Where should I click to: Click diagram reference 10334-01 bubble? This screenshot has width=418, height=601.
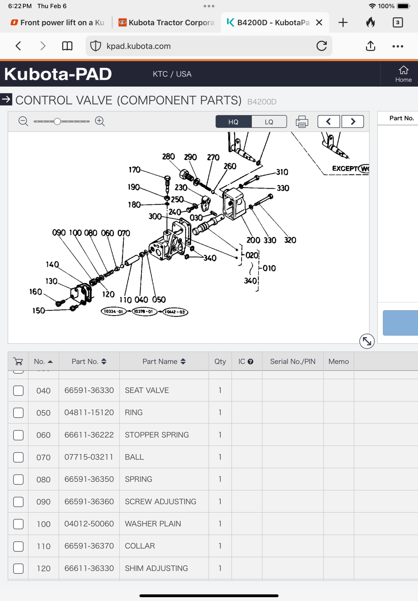(114, 311)
